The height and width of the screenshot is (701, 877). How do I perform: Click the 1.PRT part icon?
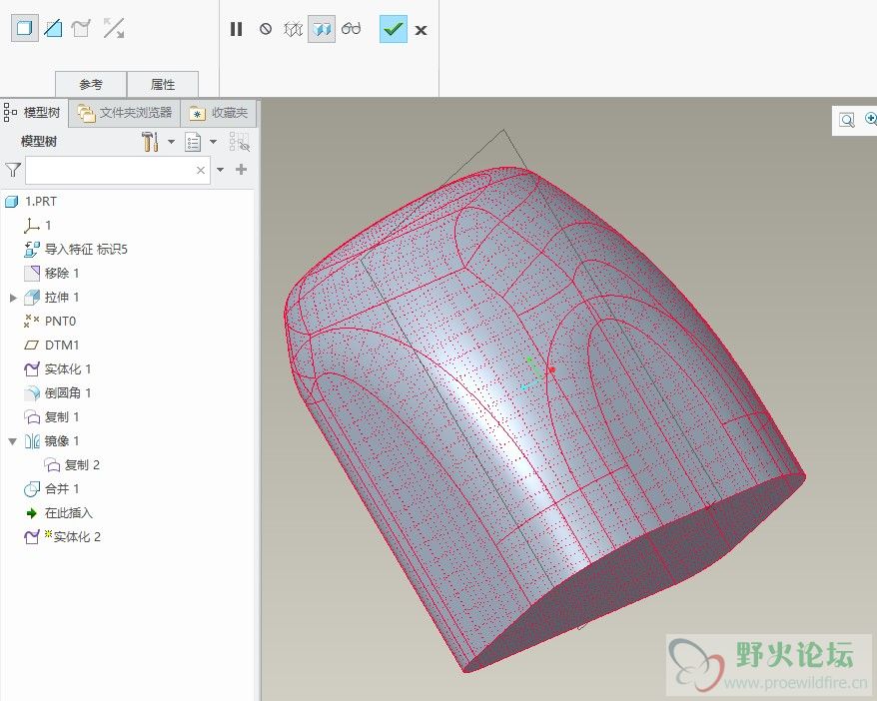tap(12, 202)
